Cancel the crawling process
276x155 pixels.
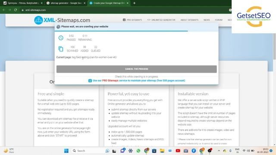(x=137, y=69)
